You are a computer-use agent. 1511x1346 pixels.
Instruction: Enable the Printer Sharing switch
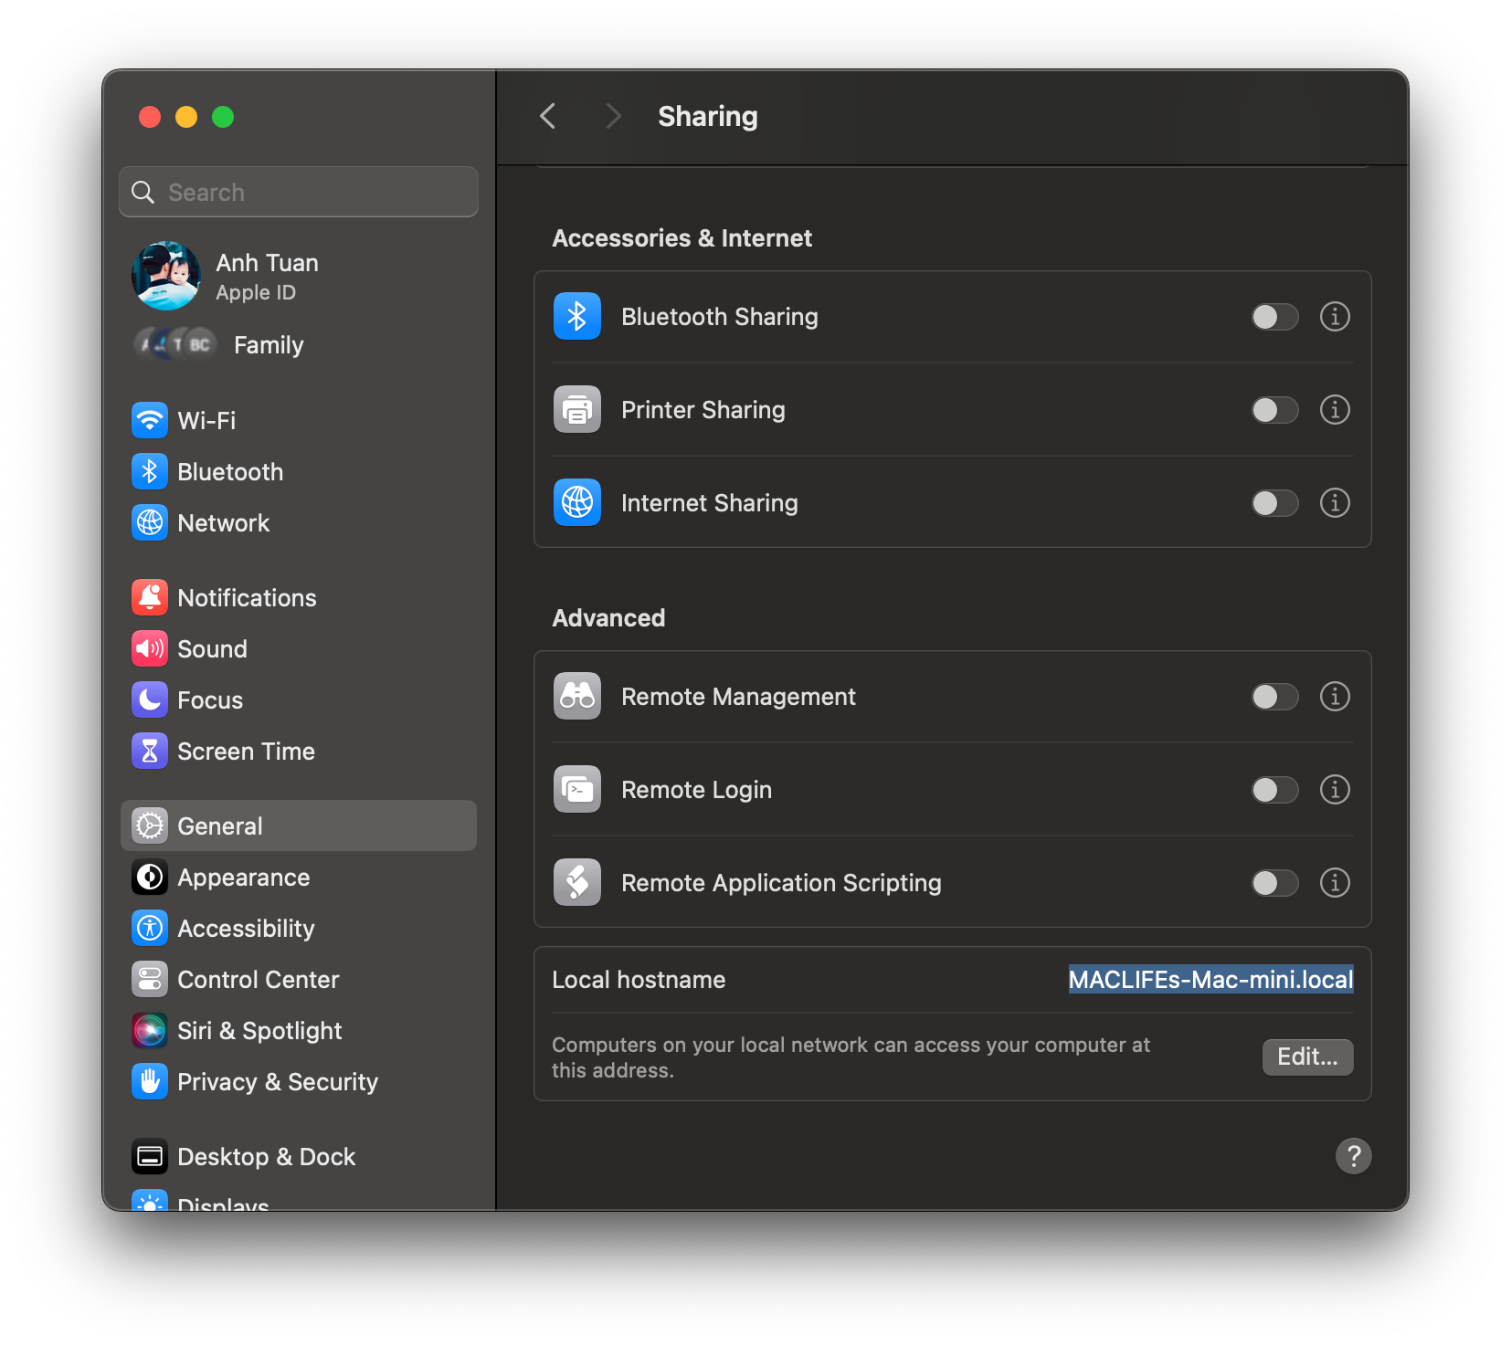1274,410
